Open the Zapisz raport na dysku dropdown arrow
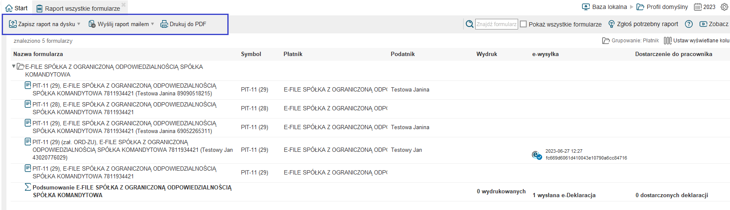The image size is (730, 210). tap(79, 24)
